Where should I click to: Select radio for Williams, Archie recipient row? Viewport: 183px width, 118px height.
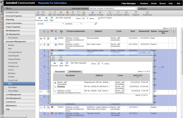click(55, 92)
